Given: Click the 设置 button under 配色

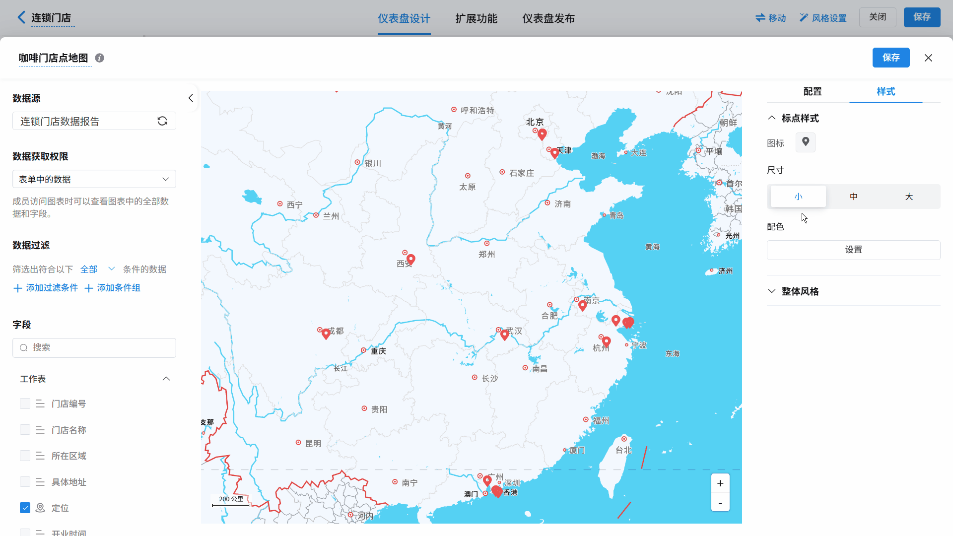Looking at the screenshot, I should (x=853, y=250).
